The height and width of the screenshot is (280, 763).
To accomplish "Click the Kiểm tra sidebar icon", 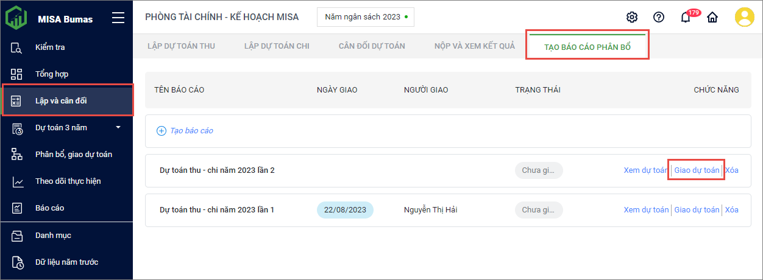I will [17, 47].
